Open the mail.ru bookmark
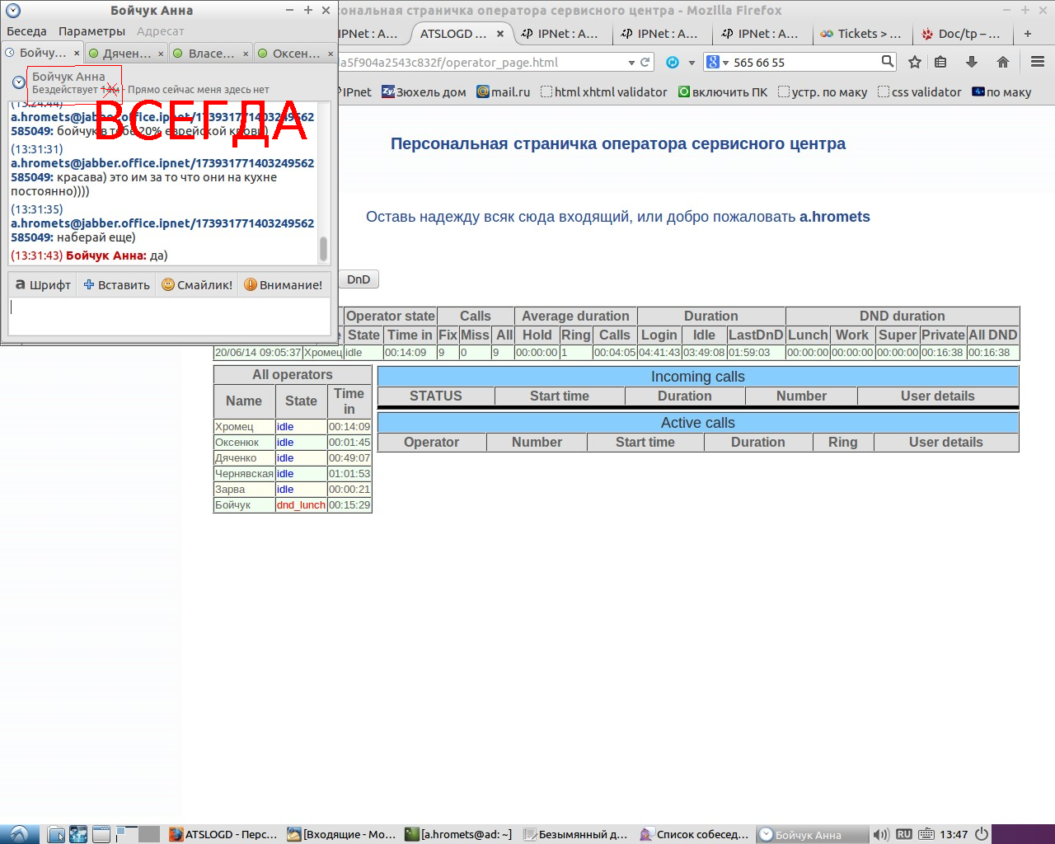Screen dimensions: 1055x844 (x=503, y=91)
